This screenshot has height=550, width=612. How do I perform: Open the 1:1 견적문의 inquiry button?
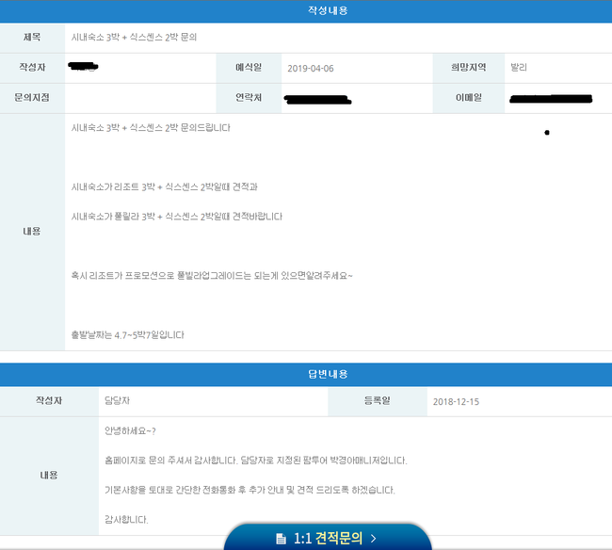tap(327, 538)
